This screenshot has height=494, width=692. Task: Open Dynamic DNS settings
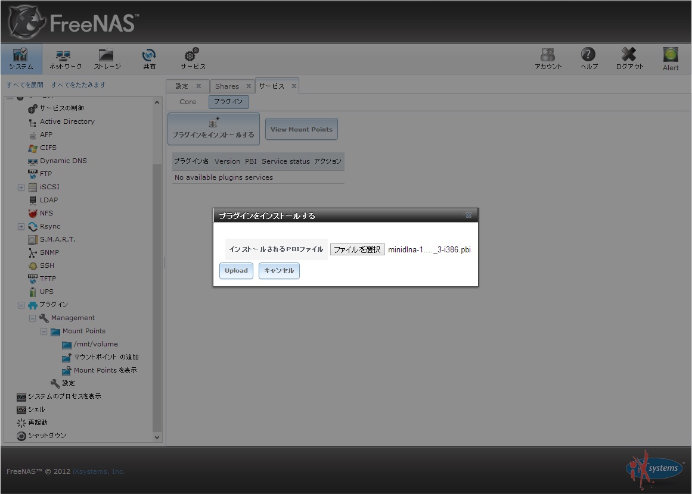point(63,161)
